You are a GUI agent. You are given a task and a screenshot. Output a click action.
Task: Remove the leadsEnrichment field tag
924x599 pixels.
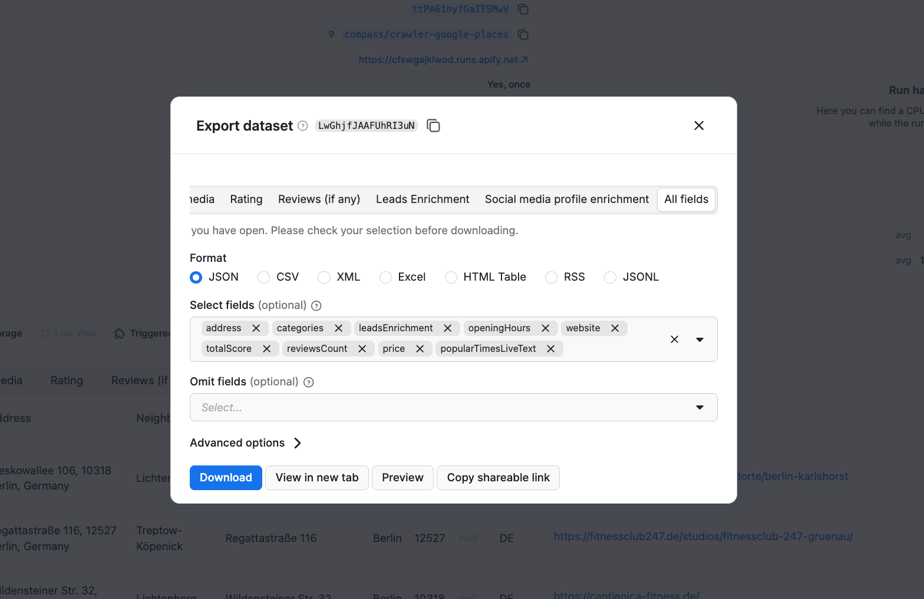pyautogui.click(x=447, y=328)
